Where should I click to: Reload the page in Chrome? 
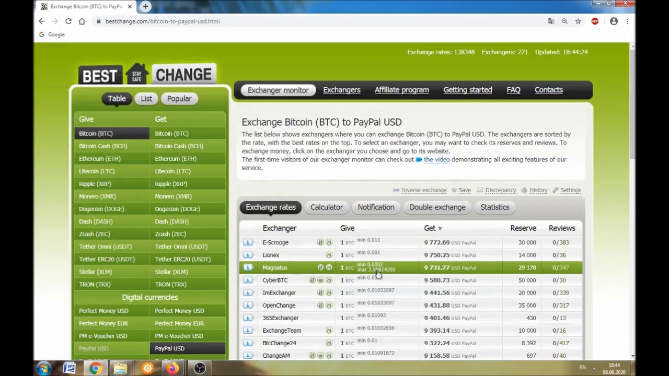[68, 21]
